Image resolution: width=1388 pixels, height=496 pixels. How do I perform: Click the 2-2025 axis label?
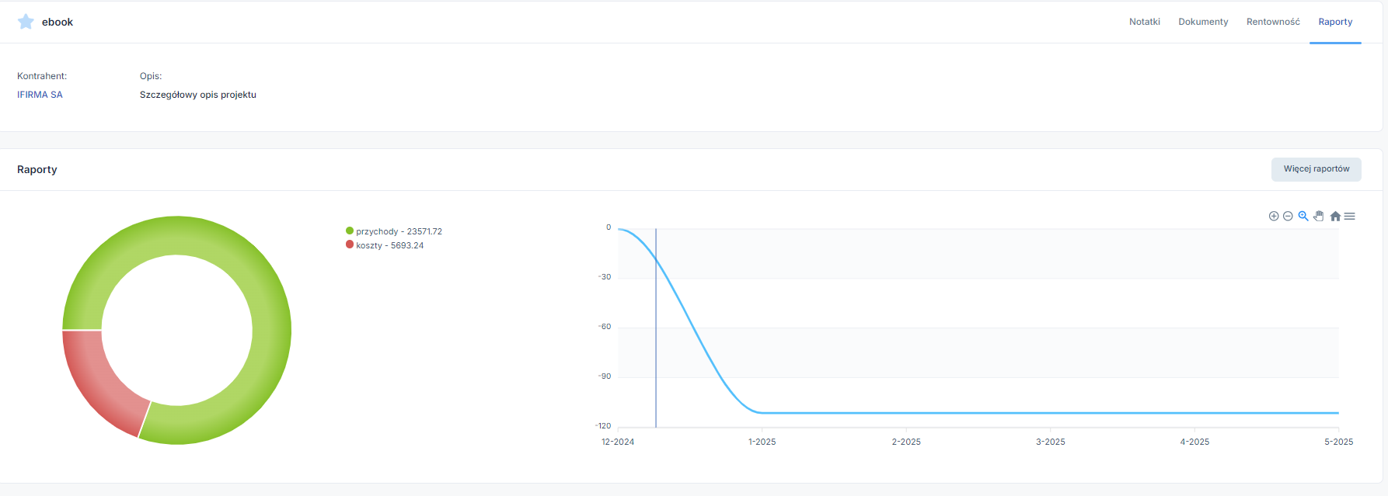click(x=906, y=442)
